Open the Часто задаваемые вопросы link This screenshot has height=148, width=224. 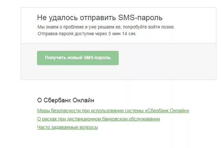pos(67,127)
